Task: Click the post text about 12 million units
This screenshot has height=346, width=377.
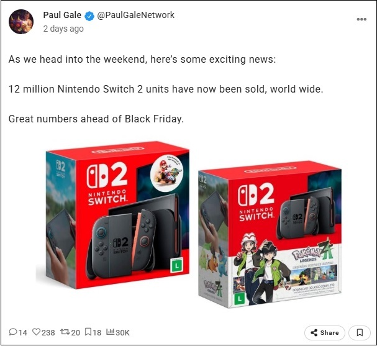Action: coord(166,89)
